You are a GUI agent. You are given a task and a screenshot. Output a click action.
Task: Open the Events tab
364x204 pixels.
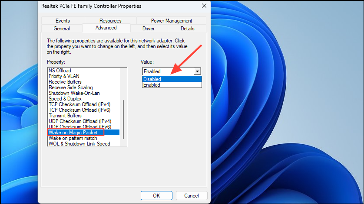click(x=63, y=21)
